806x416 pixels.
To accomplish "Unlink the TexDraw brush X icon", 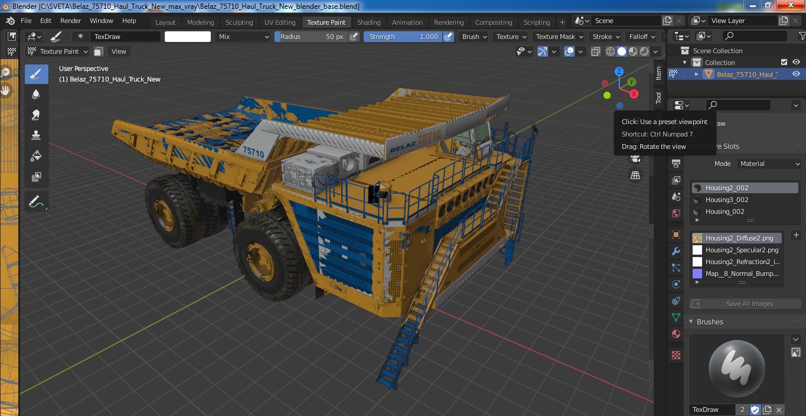I will click(x=779, y=409).
